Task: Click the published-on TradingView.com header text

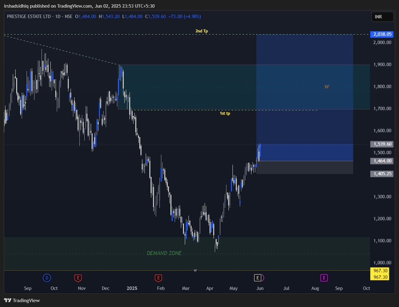Action: coord(79,6)
